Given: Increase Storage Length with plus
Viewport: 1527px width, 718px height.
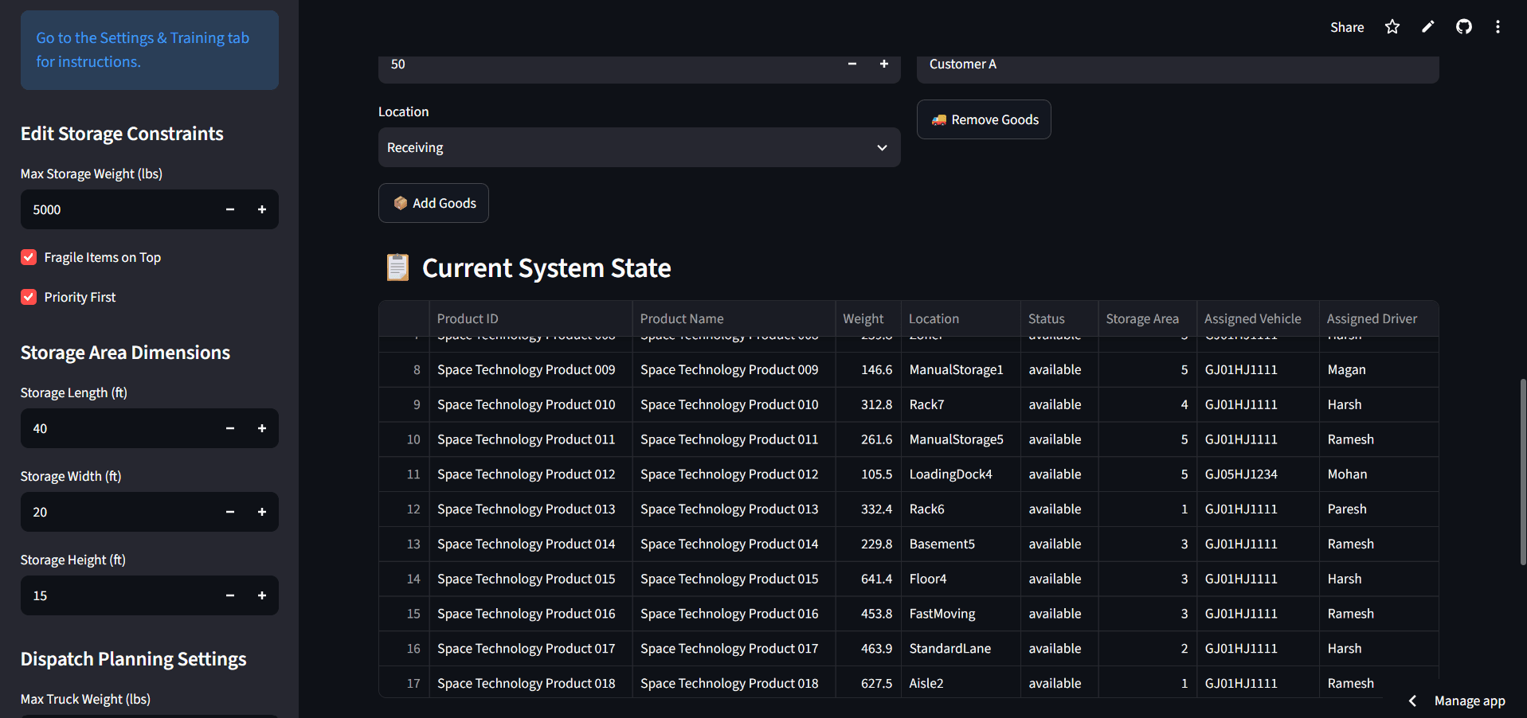Looking at the screenshot, I should click(x=262, y=428).
